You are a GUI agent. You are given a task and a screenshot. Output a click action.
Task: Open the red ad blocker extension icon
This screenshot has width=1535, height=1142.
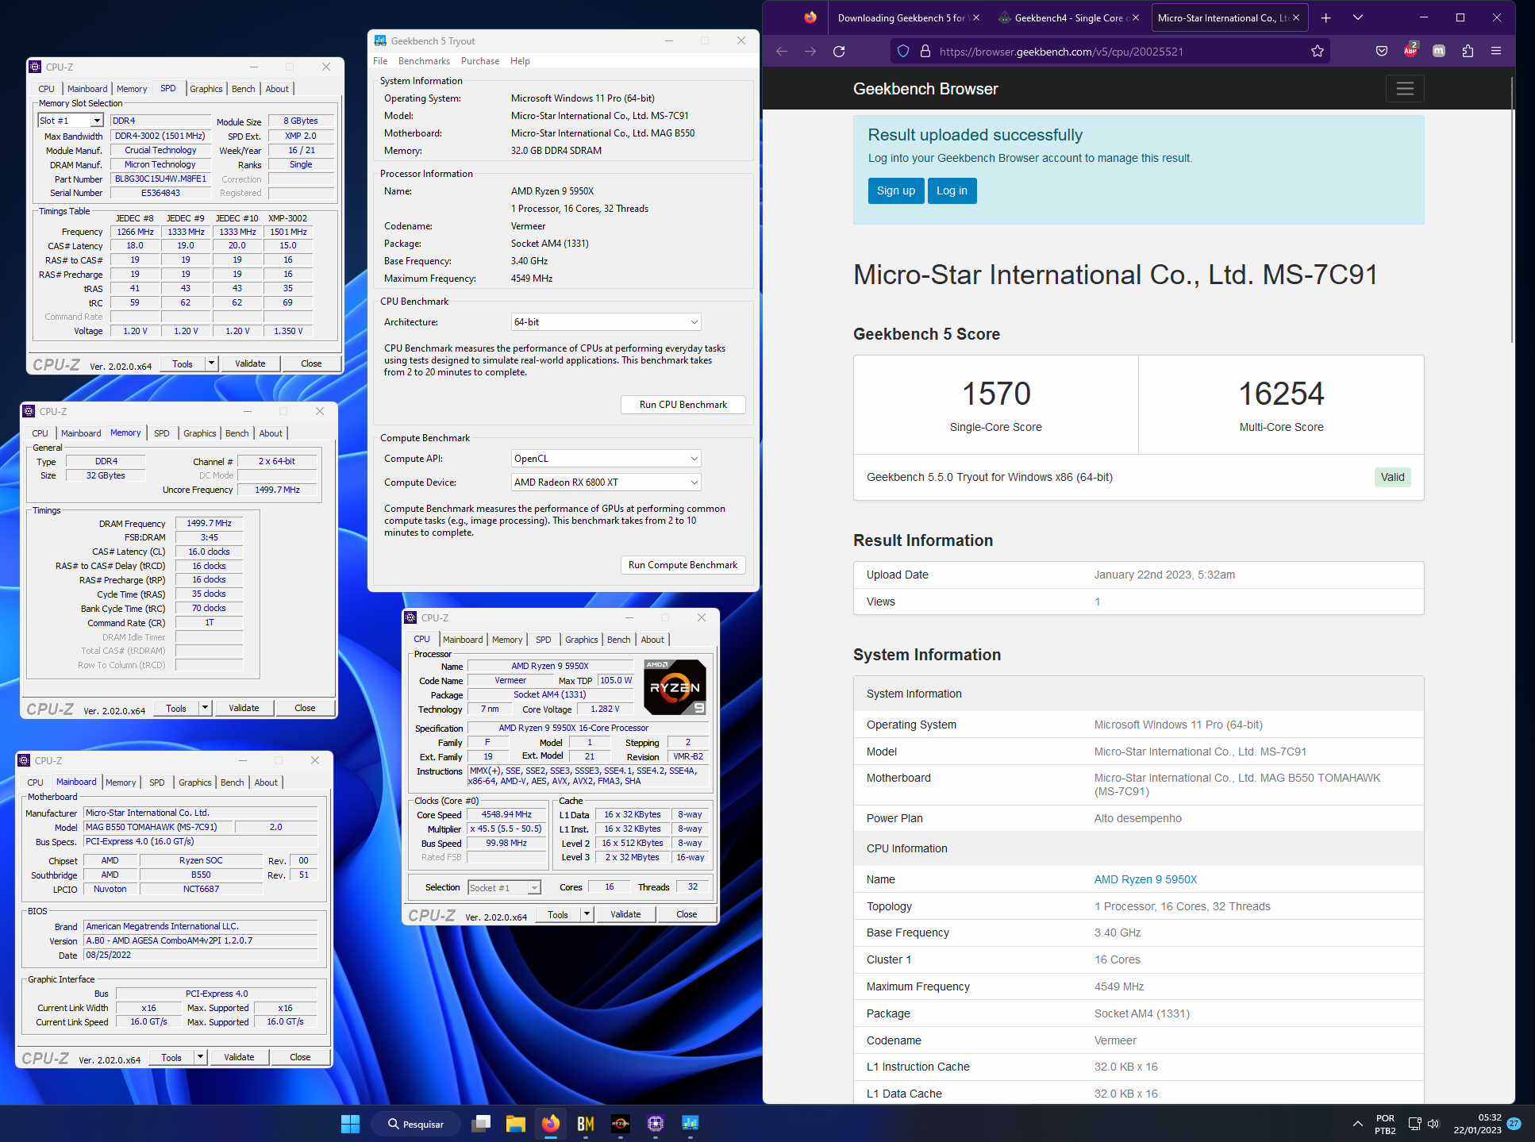coord(1410,51)
